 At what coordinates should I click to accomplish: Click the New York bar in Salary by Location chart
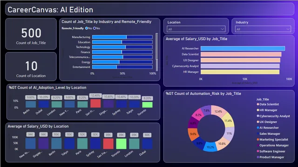[x=30, y=143]
